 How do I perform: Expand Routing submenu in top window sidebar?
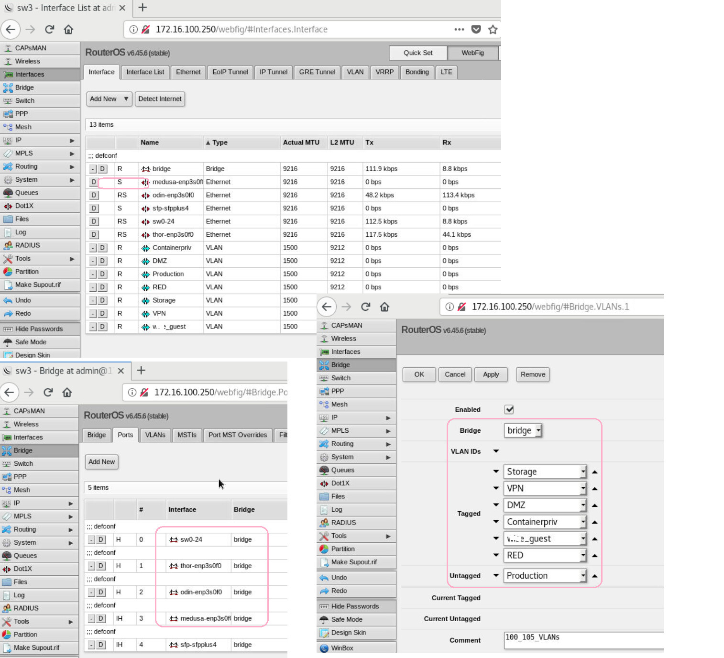pos(72,166)
